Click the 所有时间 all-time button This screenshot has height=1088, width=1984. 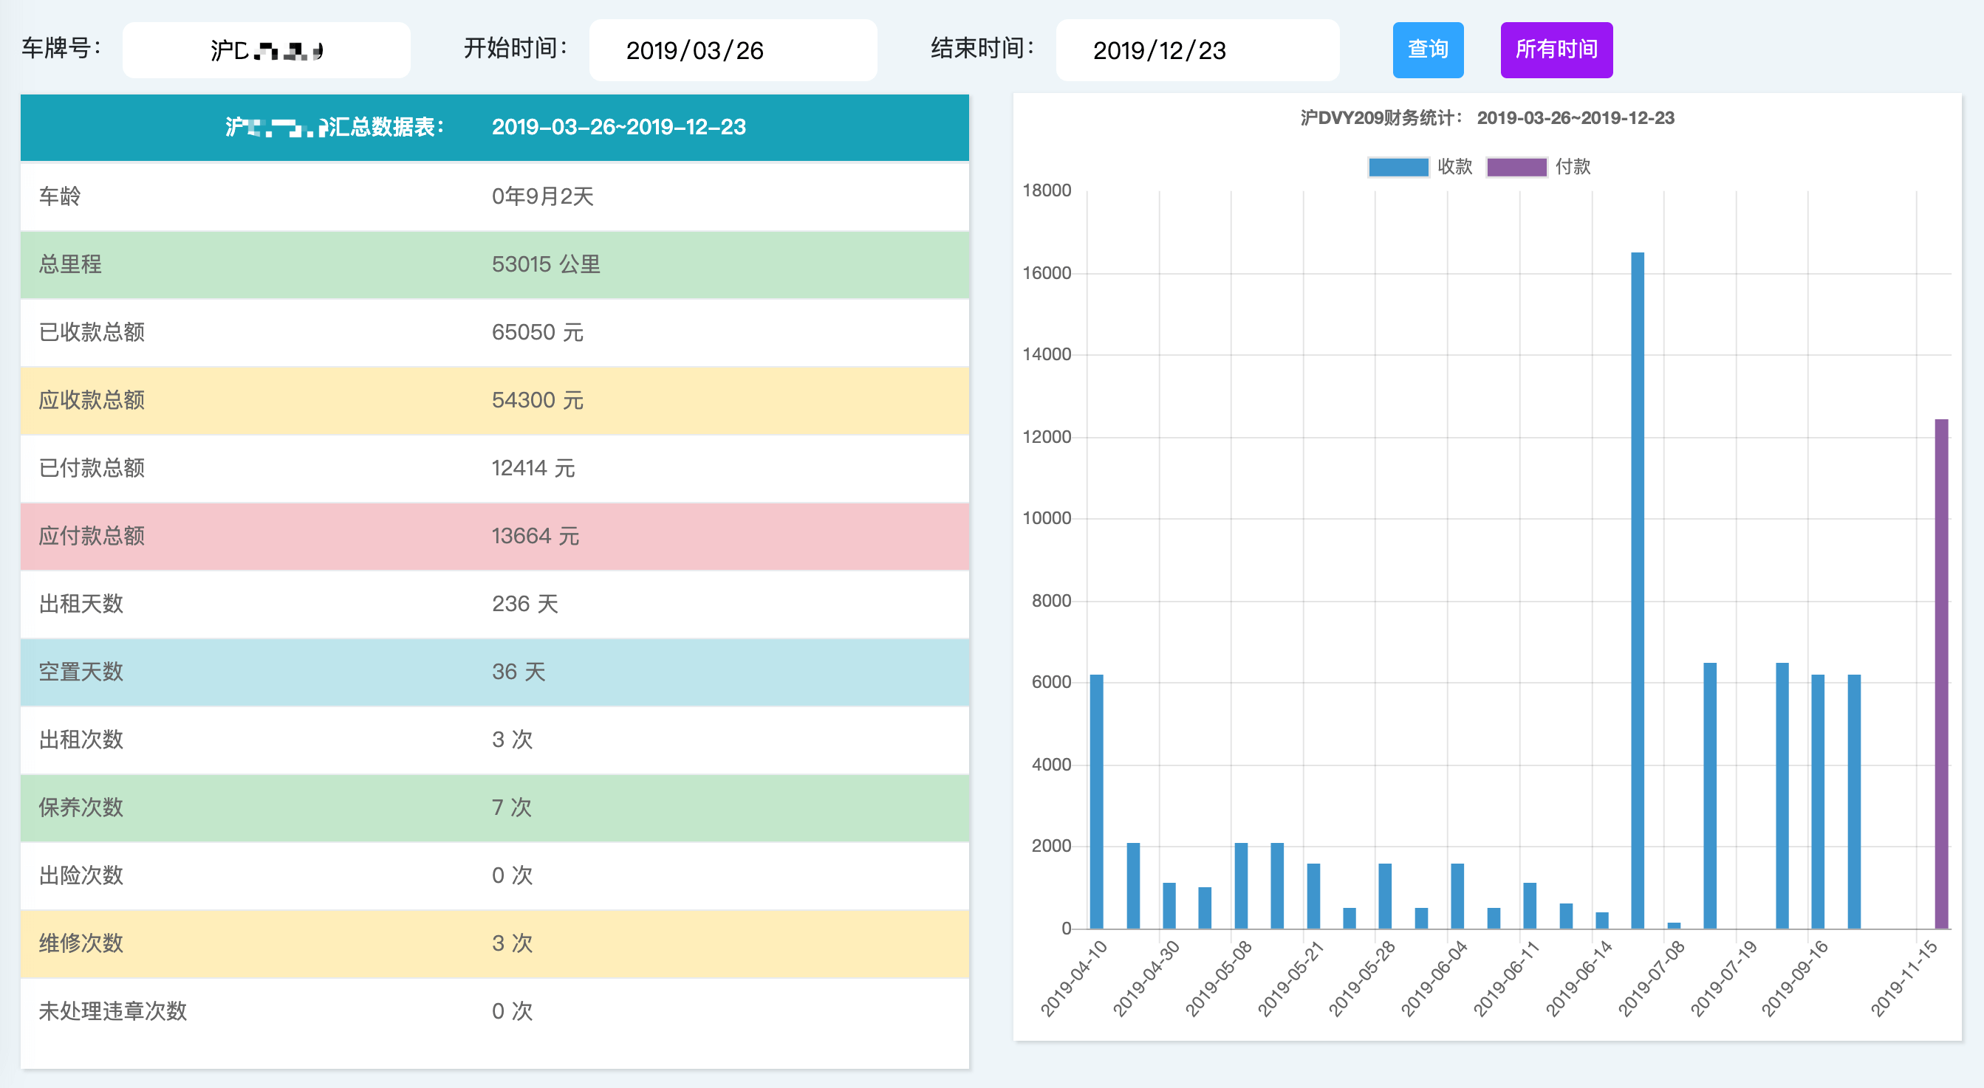[x=1556, y=50]
